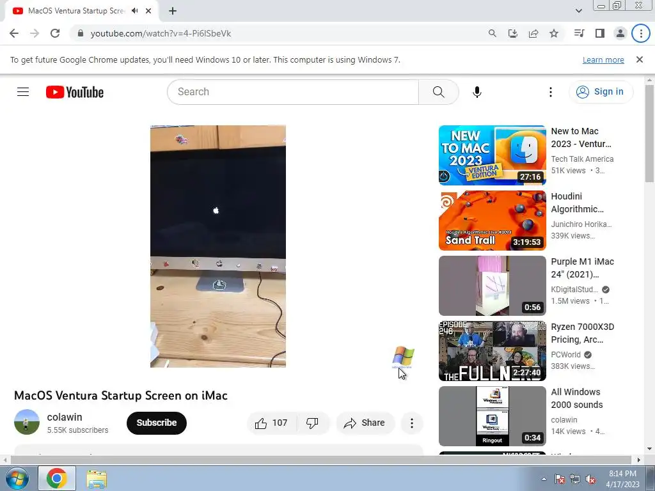Click the Share button under the video
655x491 pixels.
(x=365, y=423)
